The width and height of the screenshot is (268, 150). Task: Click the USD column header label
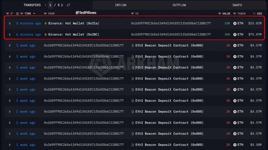pos(259,13)
